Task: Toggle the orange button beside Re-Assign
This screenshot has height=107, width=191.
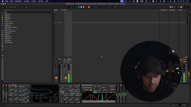Action: 91,90
